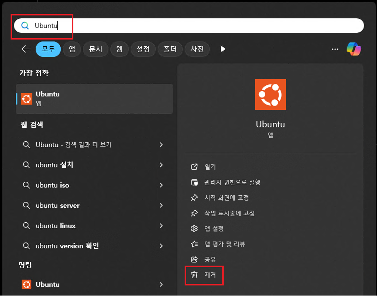Select the 모두 filter tab
This screenshot has width=378, height=297.
click(48, 49)
